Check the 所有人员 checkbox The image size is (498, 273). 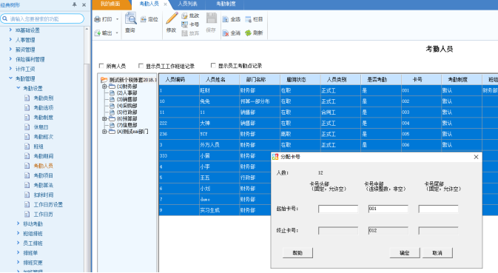pos(101,66)
